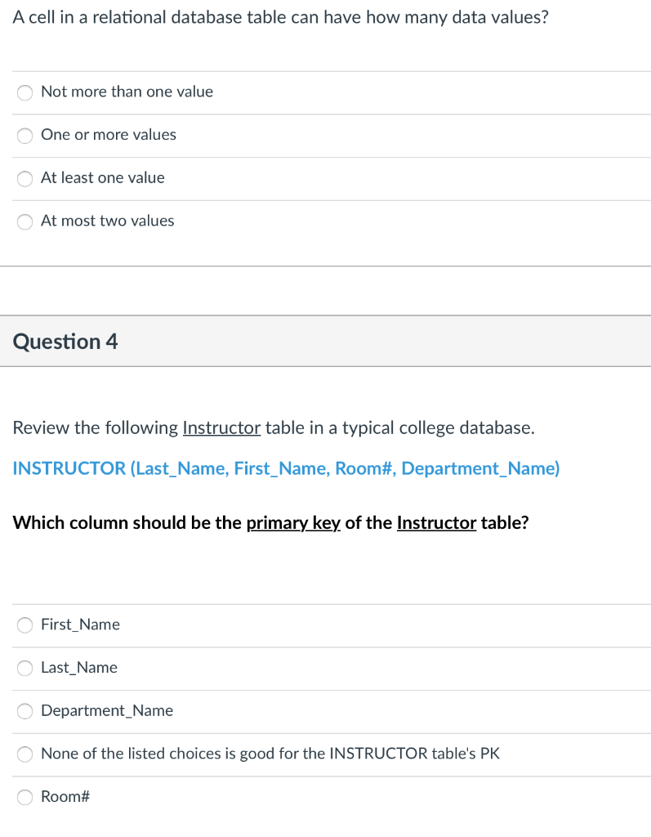The height and width of the screenshot is (837, 651).
Task: Select the 'Not more than one value' radio button
Action: pos(26,92)
